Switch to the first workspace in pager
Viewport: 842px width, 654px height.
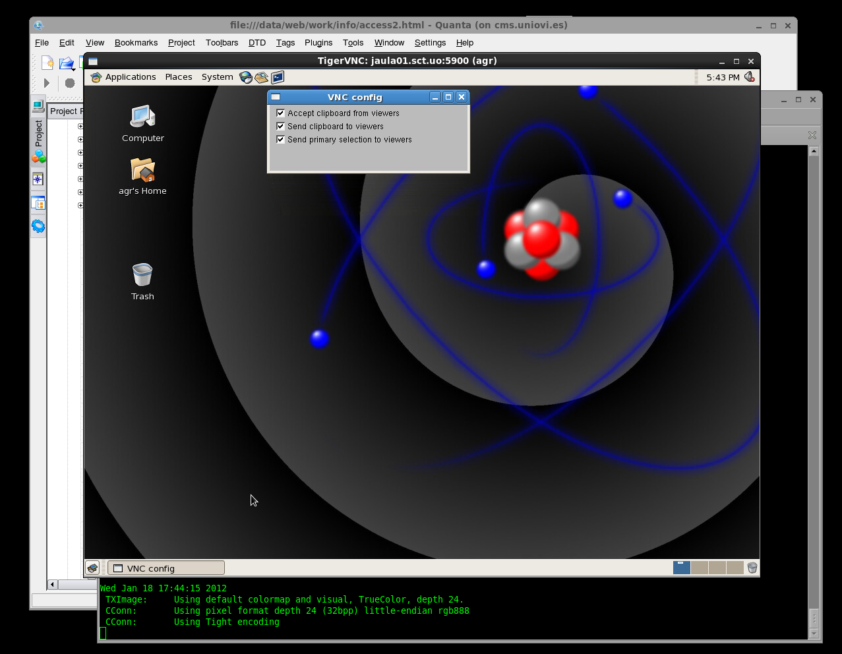[682, 568]
